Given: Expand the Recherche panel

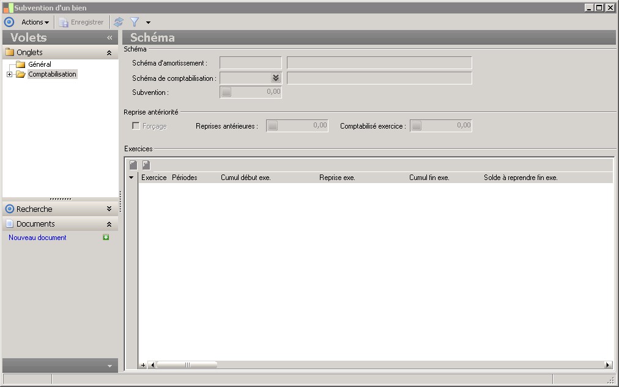Looking at the screenshot, I should coord(109,209).
